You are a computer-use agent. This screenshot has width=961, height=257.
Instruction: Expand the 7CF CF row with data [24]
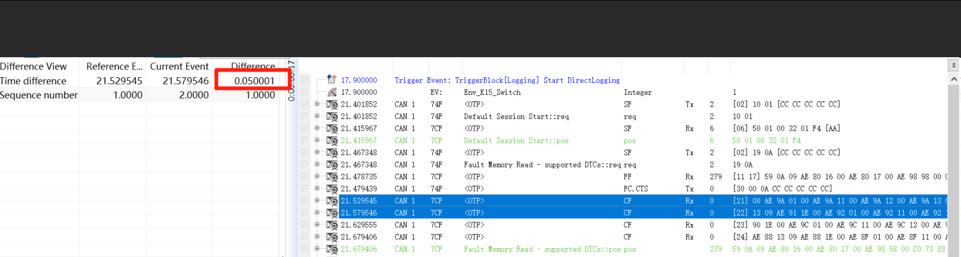pos(317,237)
